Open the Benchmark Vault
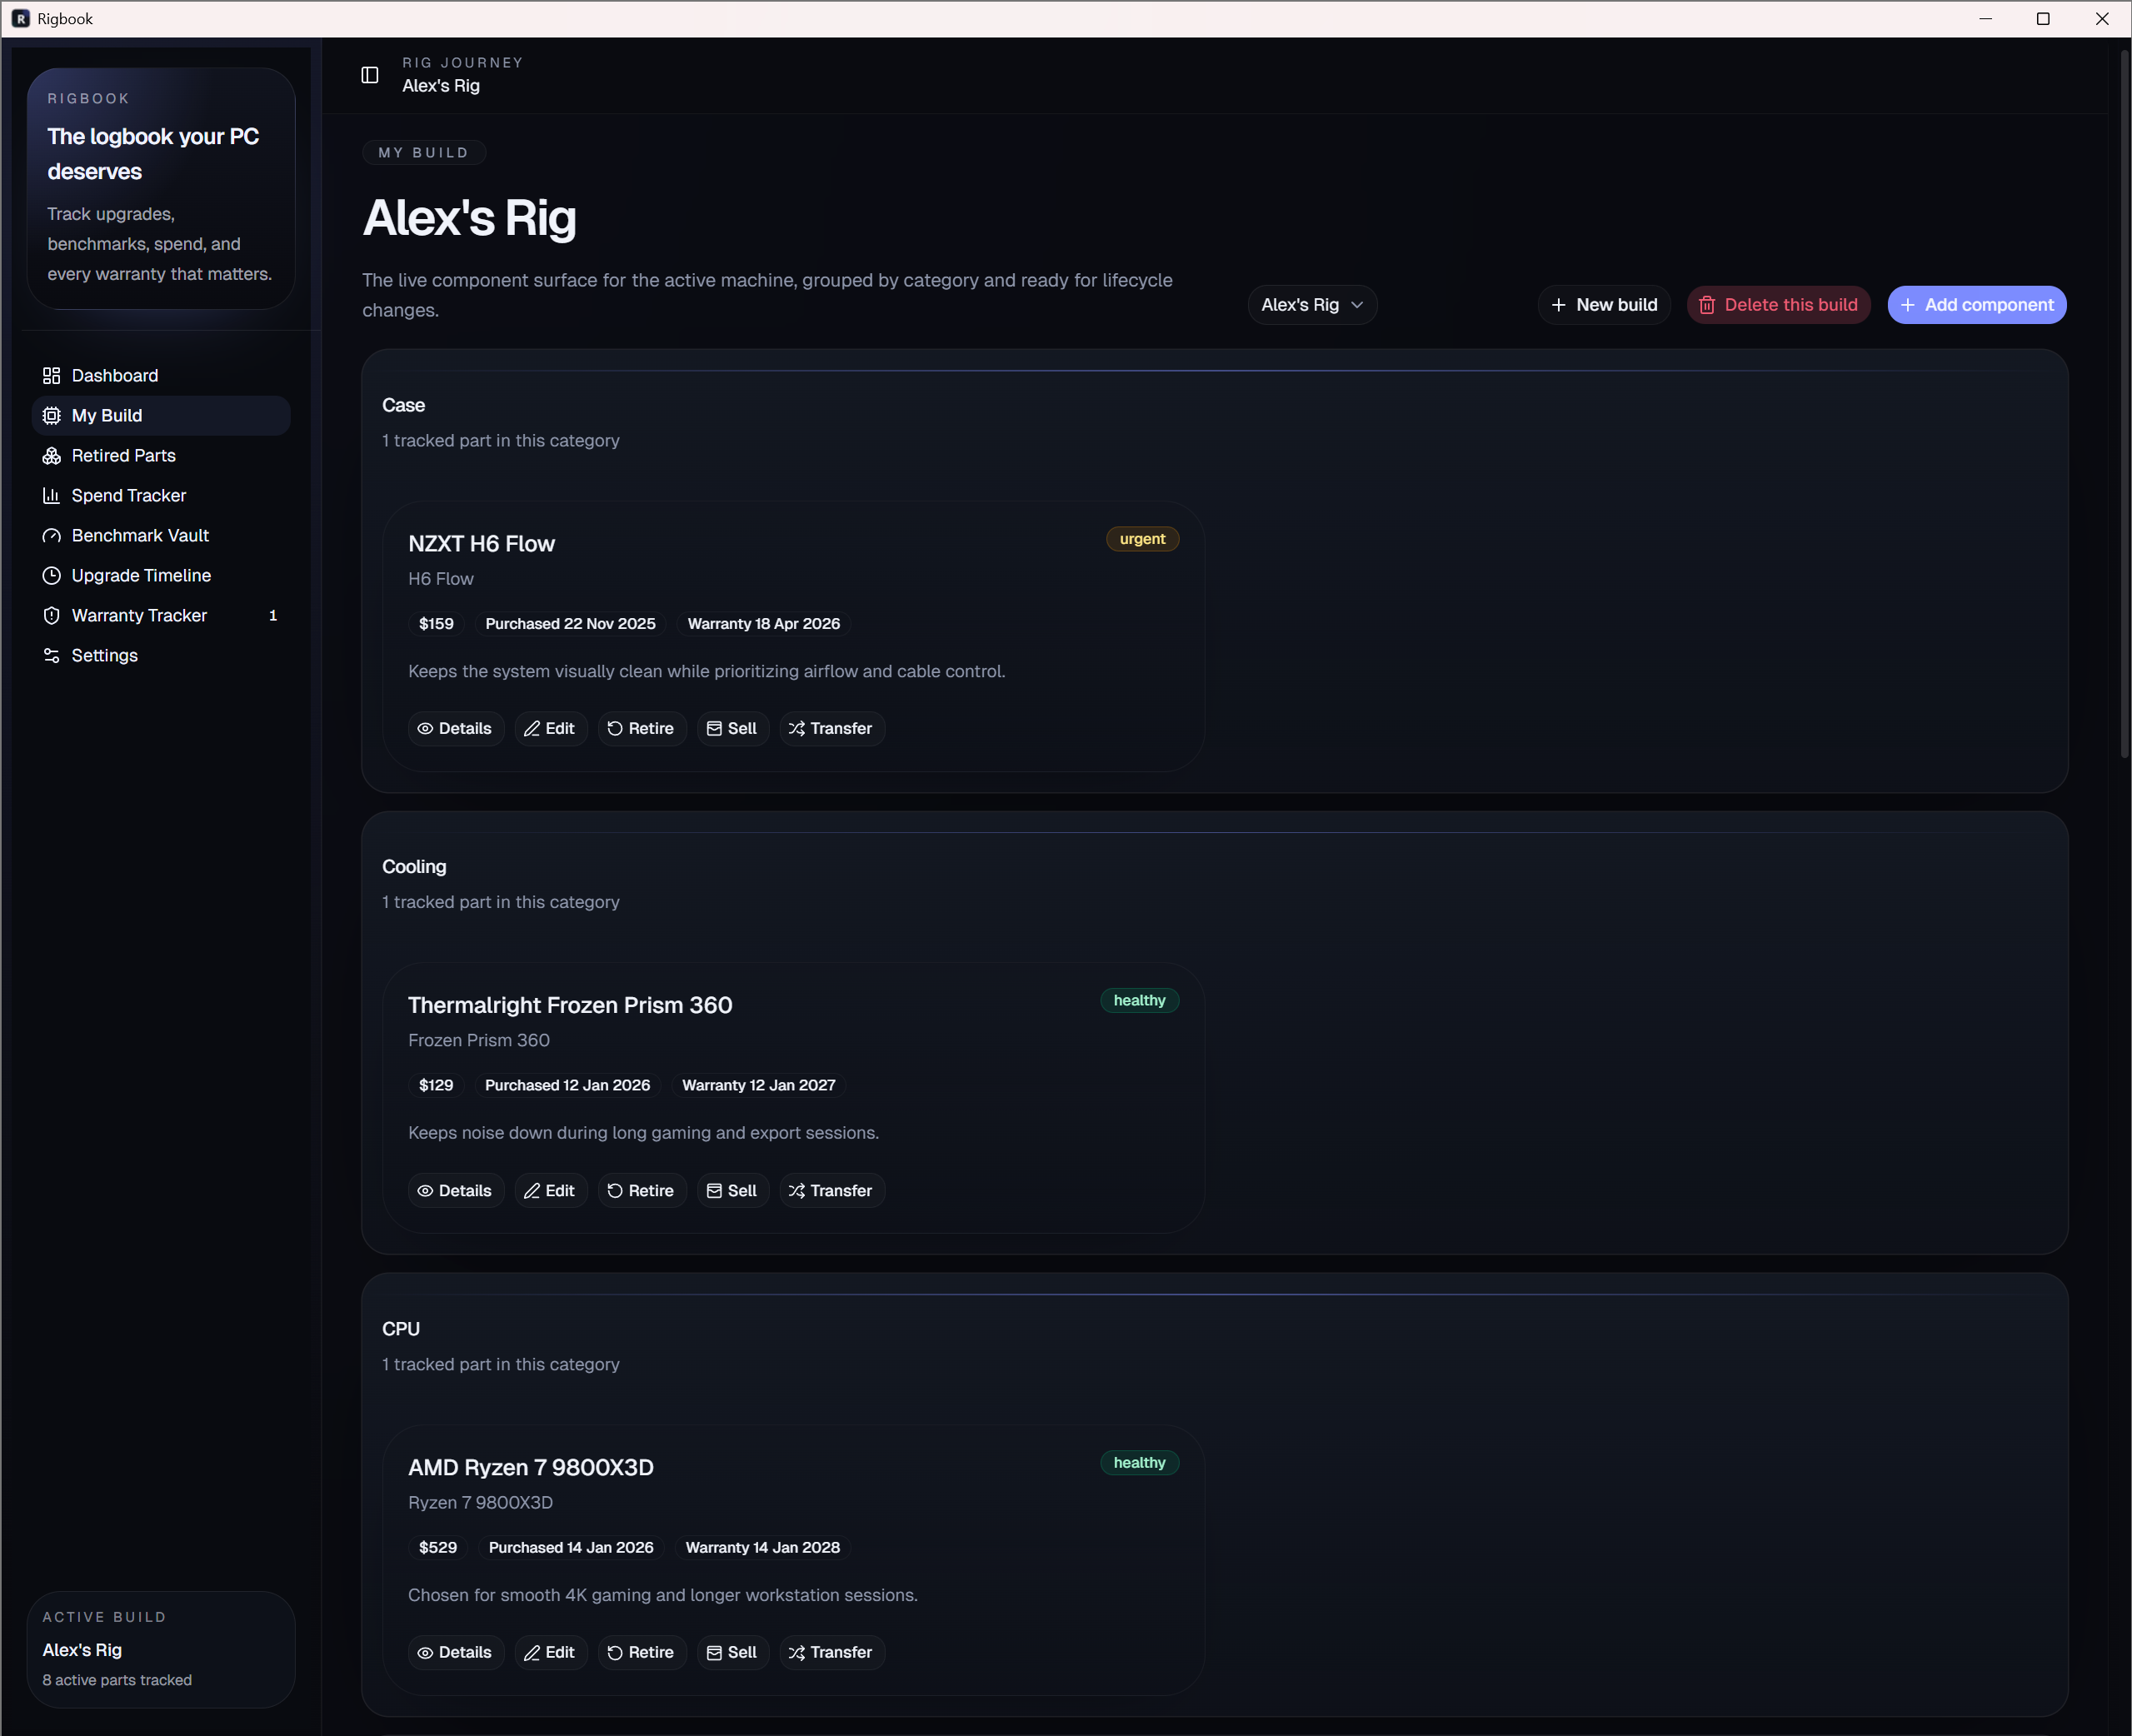This screenshot has height=1736, width=2132. point(140,536)
